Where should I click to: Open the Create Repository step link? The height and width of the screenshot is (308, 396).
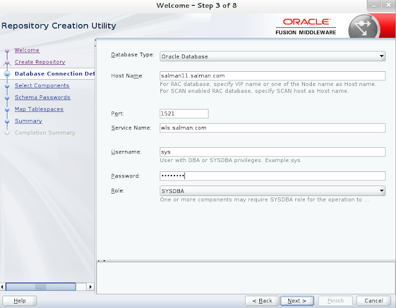point(40,62)
